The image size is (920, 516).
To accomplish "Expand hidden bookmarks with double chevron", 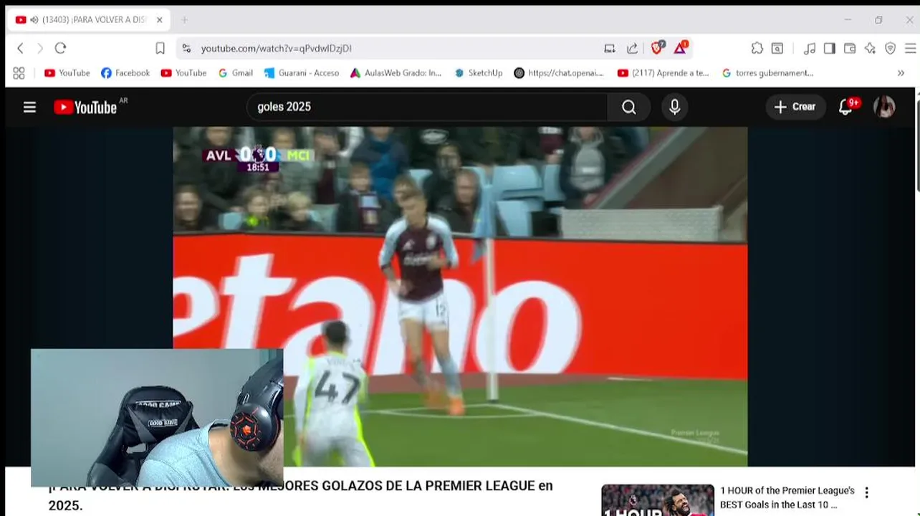I will tap(901, 72).
